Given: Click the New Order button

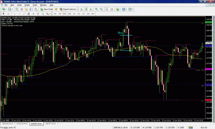Looking at the screenshot, I should point(47,9).
